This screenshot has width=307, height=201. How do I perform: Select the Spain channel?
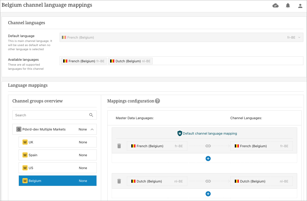pyautogui.click(x=58, y=155)
